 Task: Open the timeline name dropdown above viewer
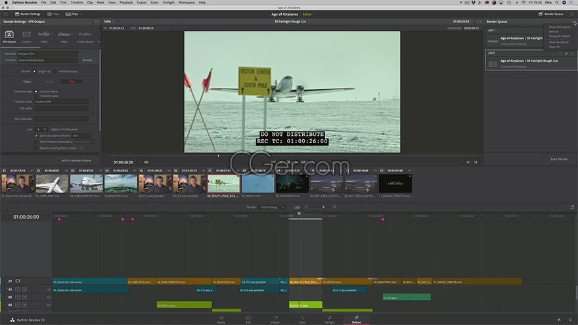pos(292,22)
